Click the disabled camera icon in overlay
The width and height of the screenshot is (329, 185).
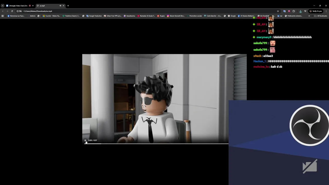(x=310, y=166)
